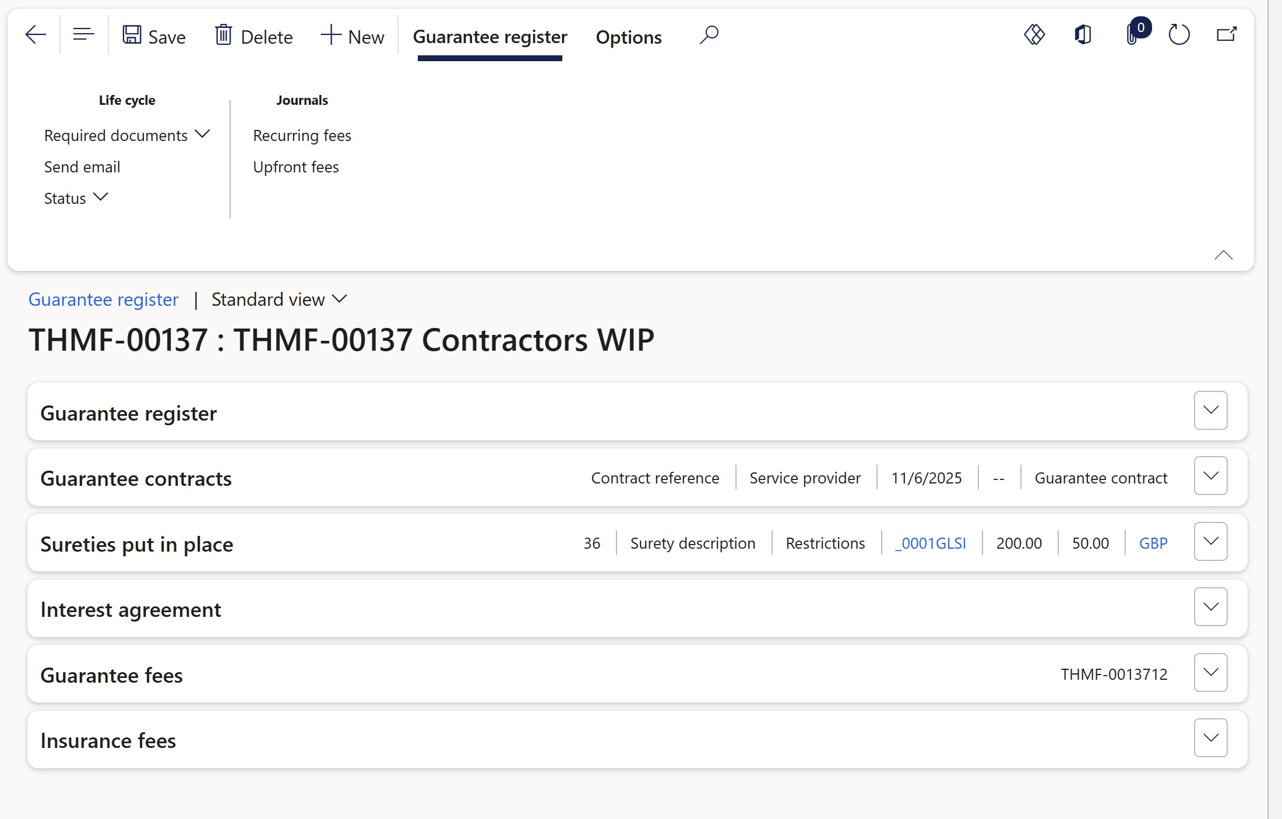Click the Save floppy disk icon
The width and height of the screenshot is (1282, 819).
coord(132,36)
